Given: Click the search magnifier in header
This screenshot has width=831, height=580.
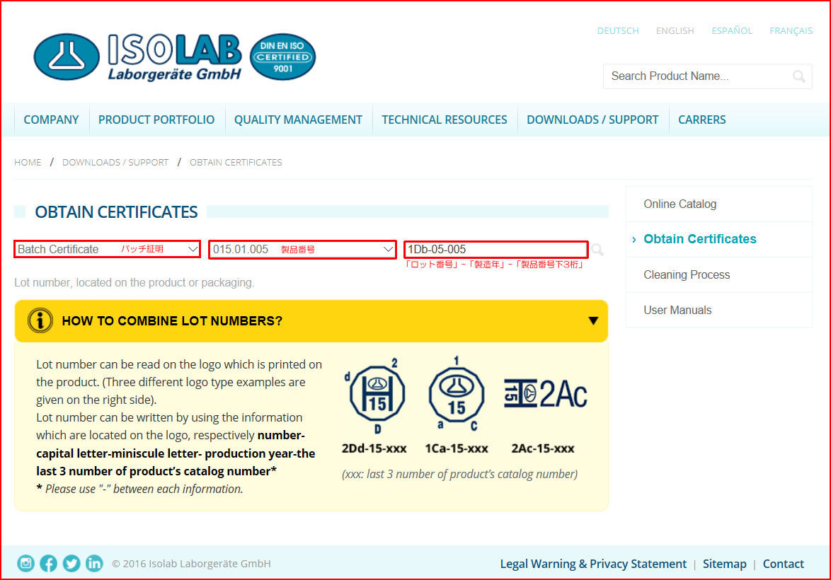Looking at the screenshot, I should point(798,76).
